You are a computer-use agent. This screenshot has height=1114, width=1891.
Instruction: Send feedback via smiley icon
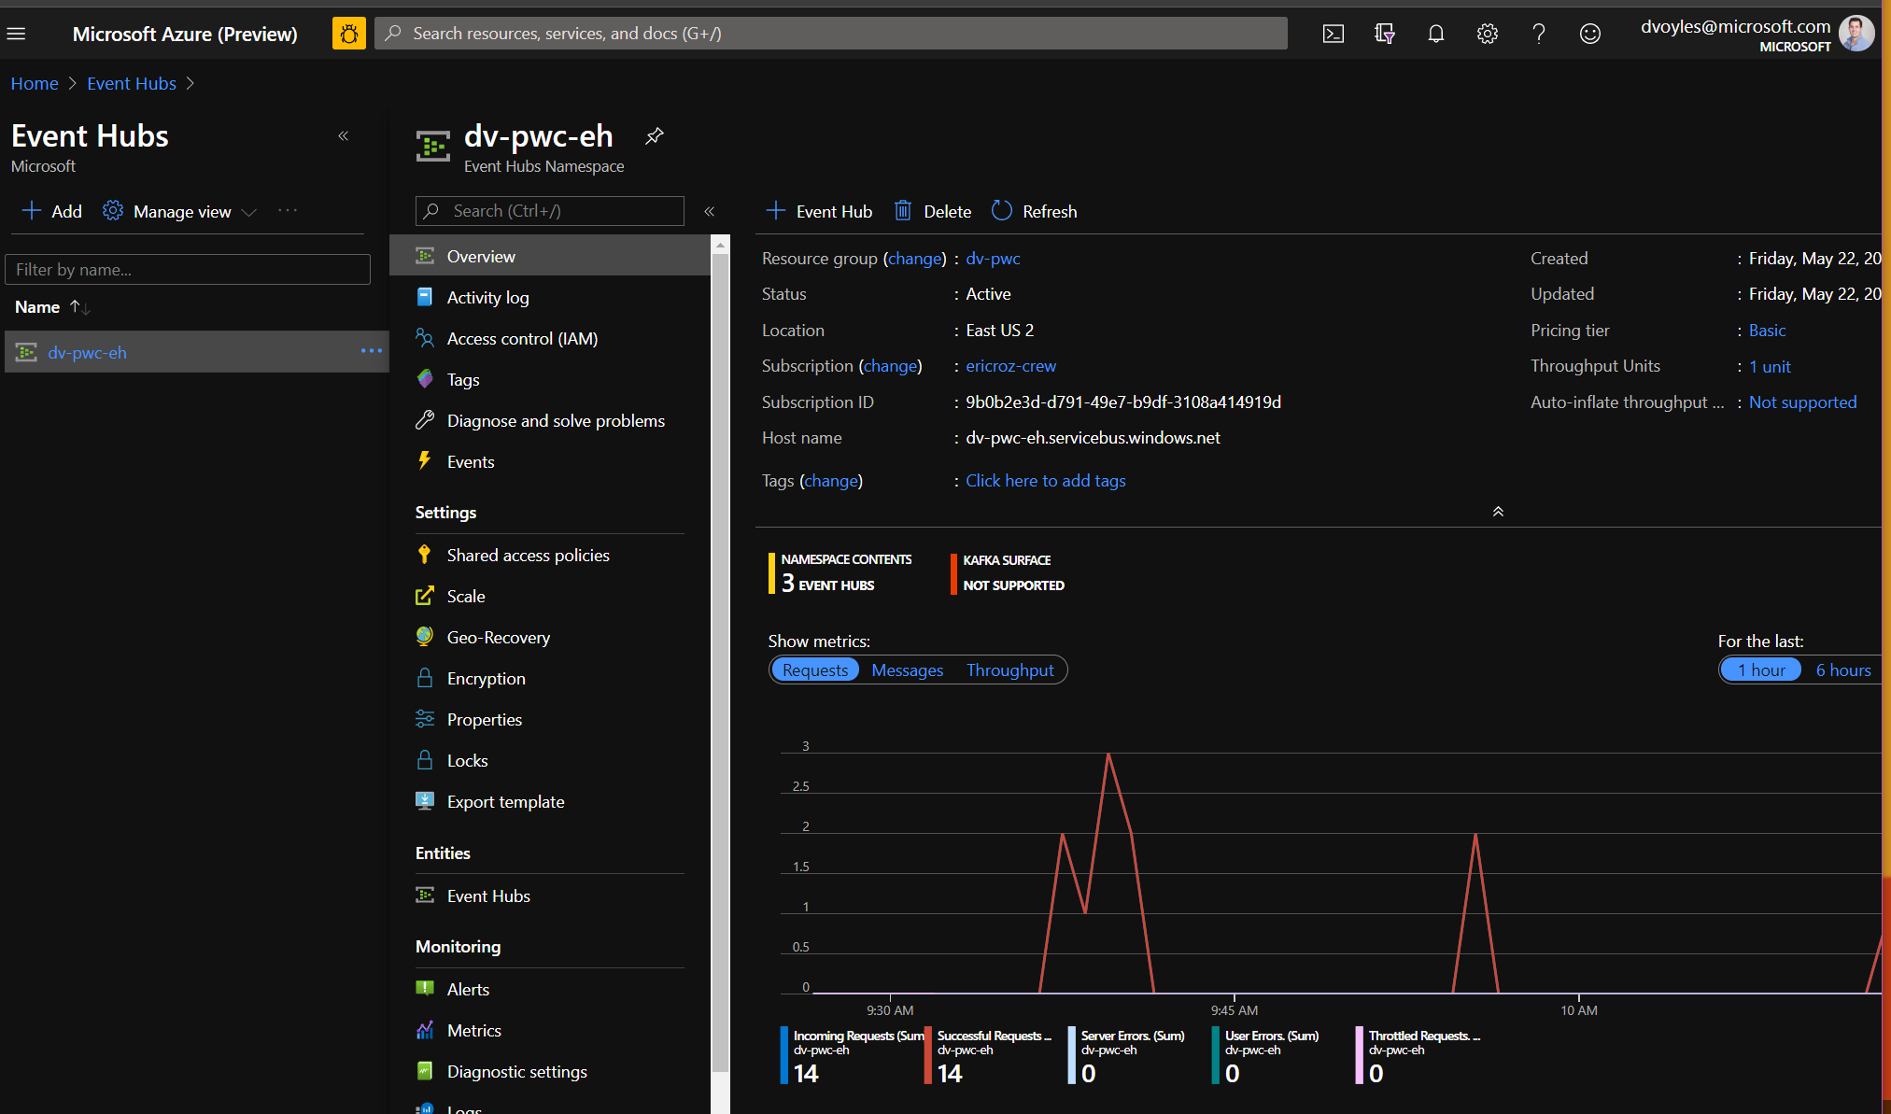(1589, 35)
